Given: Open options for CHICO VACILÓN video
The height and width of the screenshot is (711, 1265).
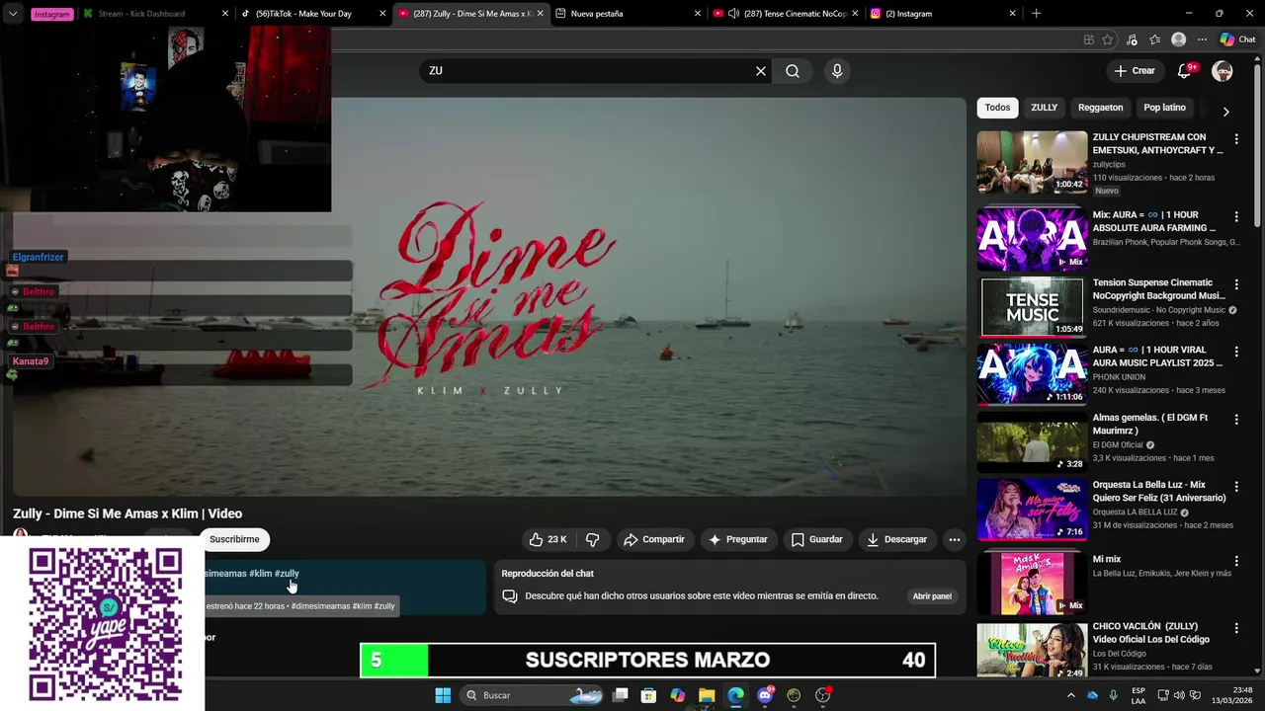Looking at the screenshot, I should (1236, 628).
